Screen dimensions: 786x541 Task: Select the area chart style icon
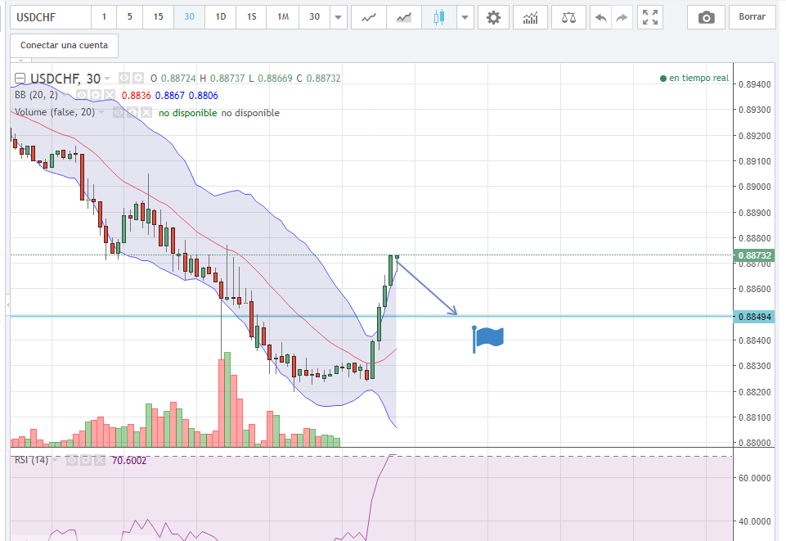point(404,17)
